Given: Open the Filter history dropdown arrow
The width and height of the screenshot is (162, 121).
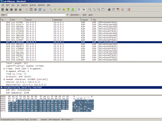Looking at the screenshot, I should (x=68, y=15).
